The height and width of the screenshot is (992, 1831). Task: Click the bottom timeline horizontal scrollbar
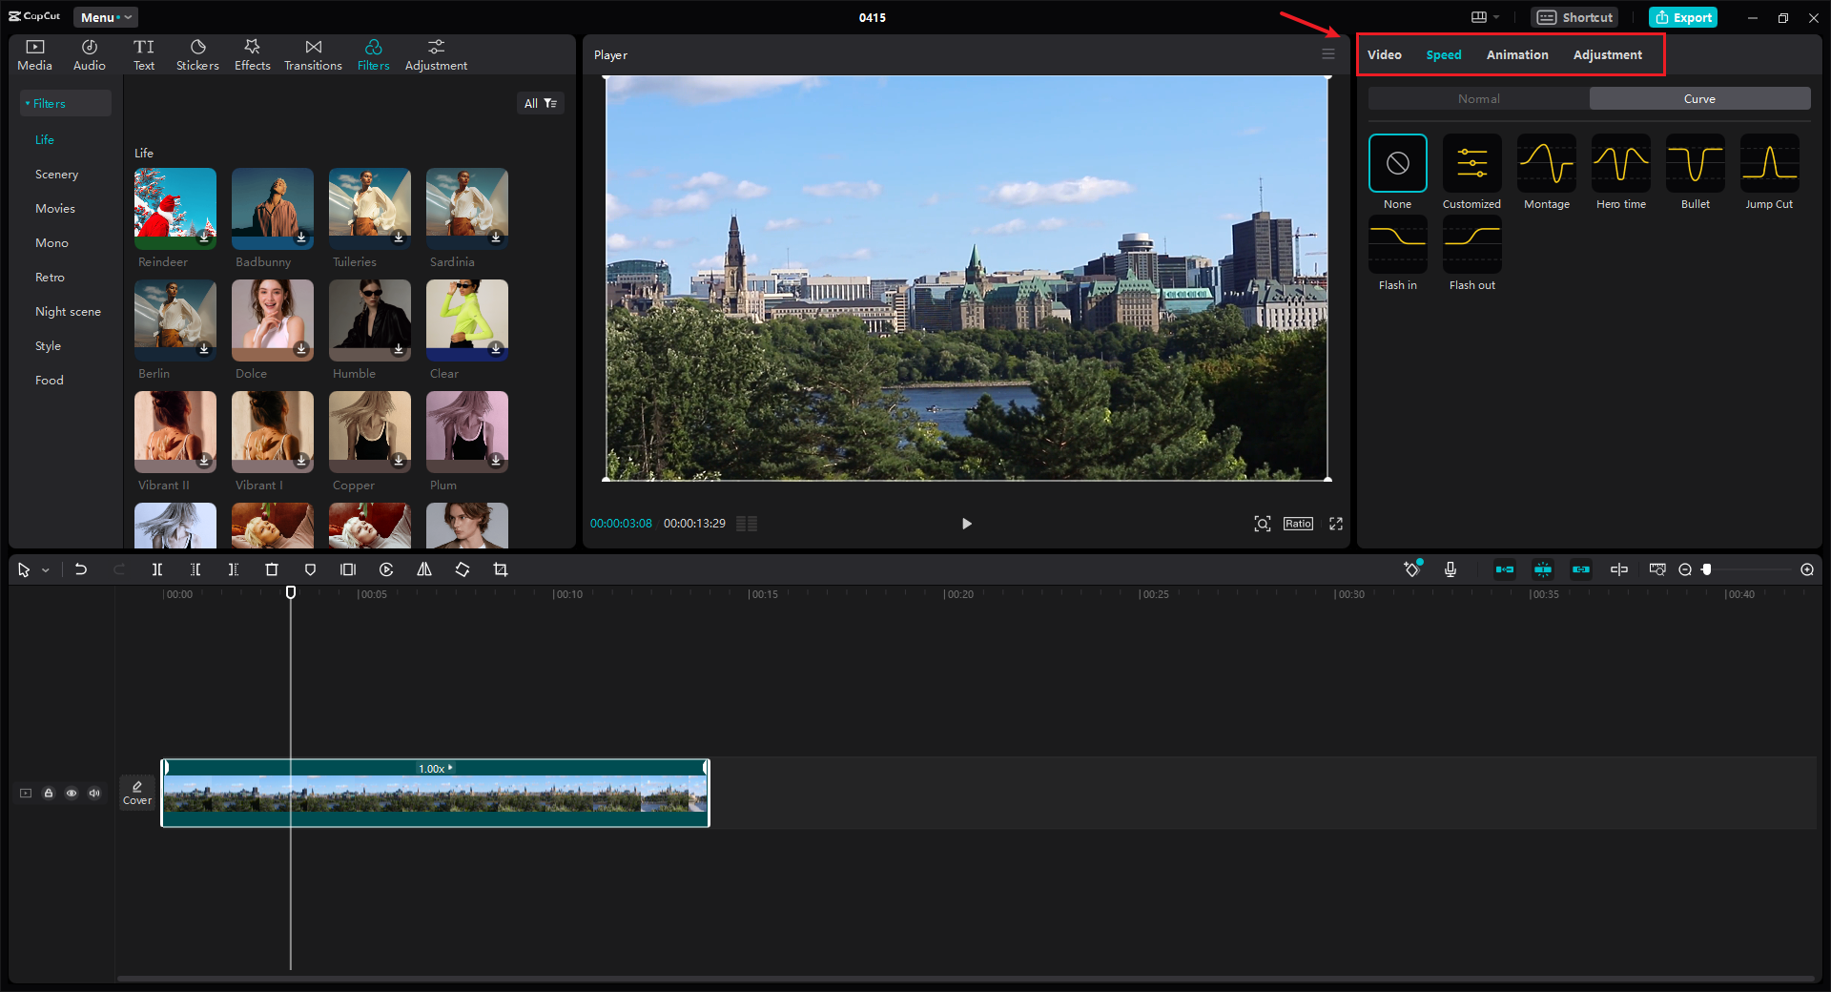click(x=965, y=978)
